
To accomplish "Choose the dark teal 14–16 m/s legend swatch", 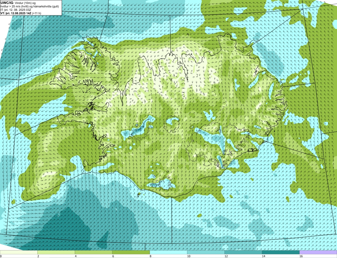I will [281, 252].
